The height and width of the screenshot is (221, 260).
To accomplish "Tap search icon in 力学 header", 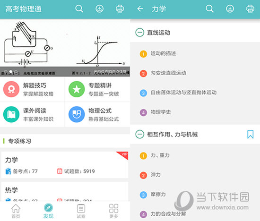I will click(x=209, y=8).
